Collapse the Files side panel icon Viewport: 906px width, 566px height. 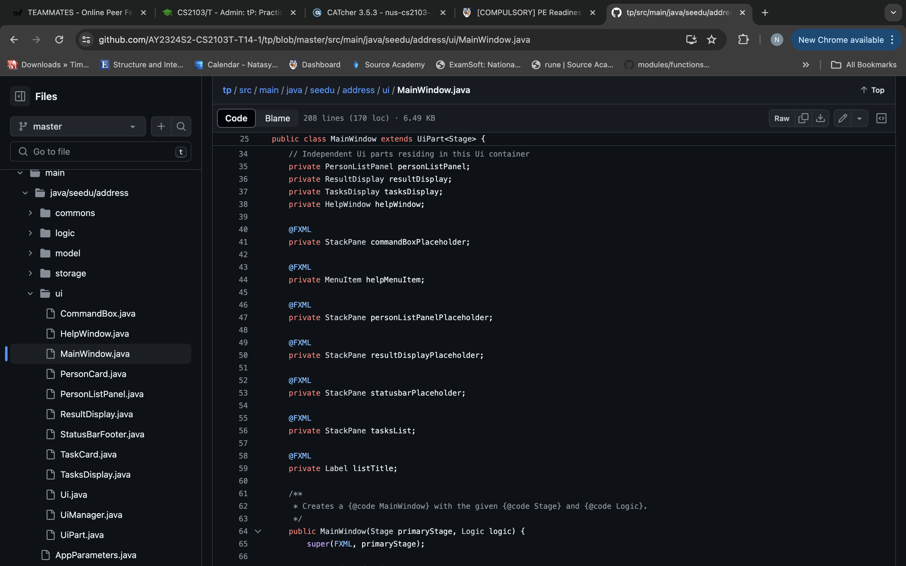tap(20, 96)
